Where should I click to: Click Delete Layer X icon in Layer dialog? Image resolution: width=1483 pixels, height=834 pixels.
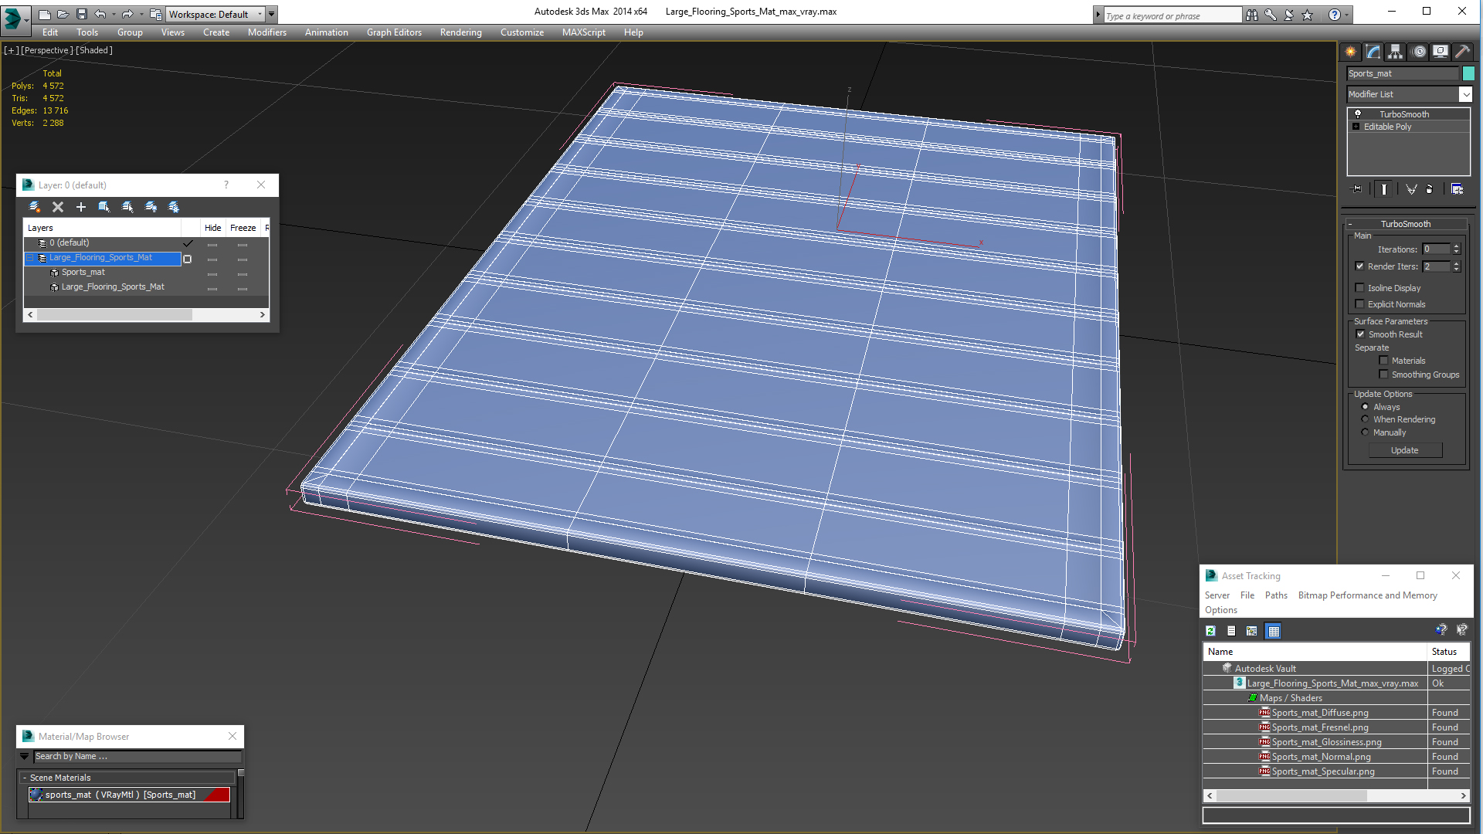point(58,207)
